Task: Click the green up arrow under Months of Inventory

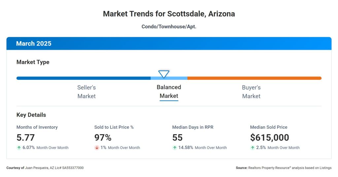Action: (x=19, y=148)
